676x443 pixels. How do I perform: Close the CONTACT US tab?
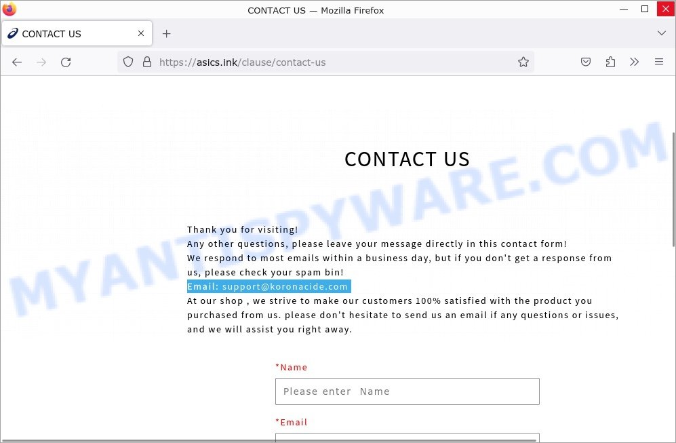click(141, 33)
